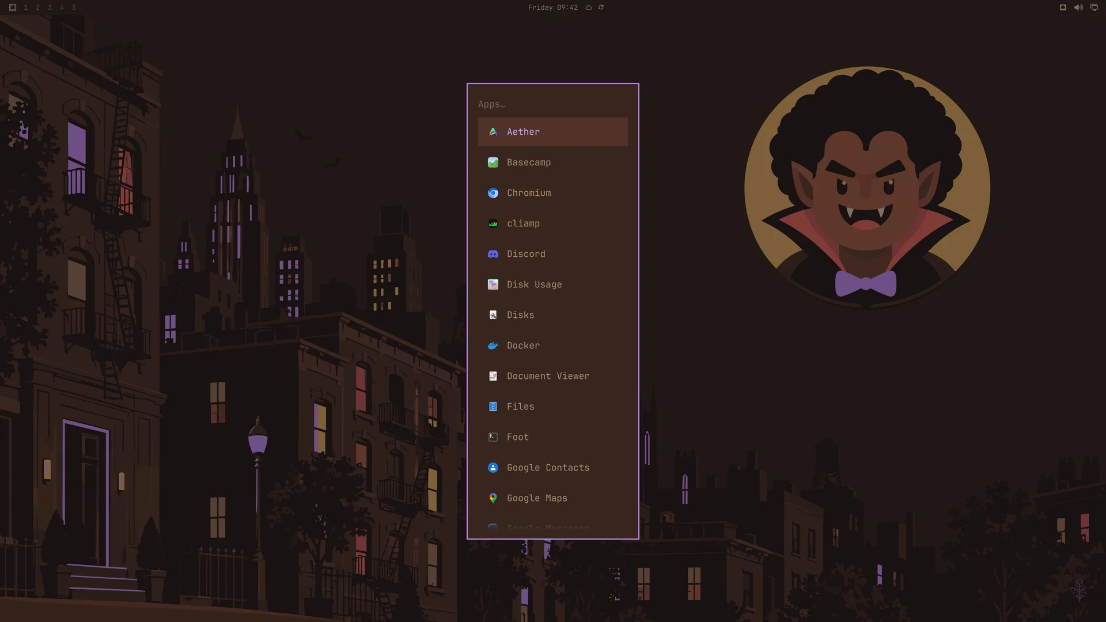Viewport: 1106px width, 622px height.
Task: Click the cliamp icon
Action: [x=493, y=223]
